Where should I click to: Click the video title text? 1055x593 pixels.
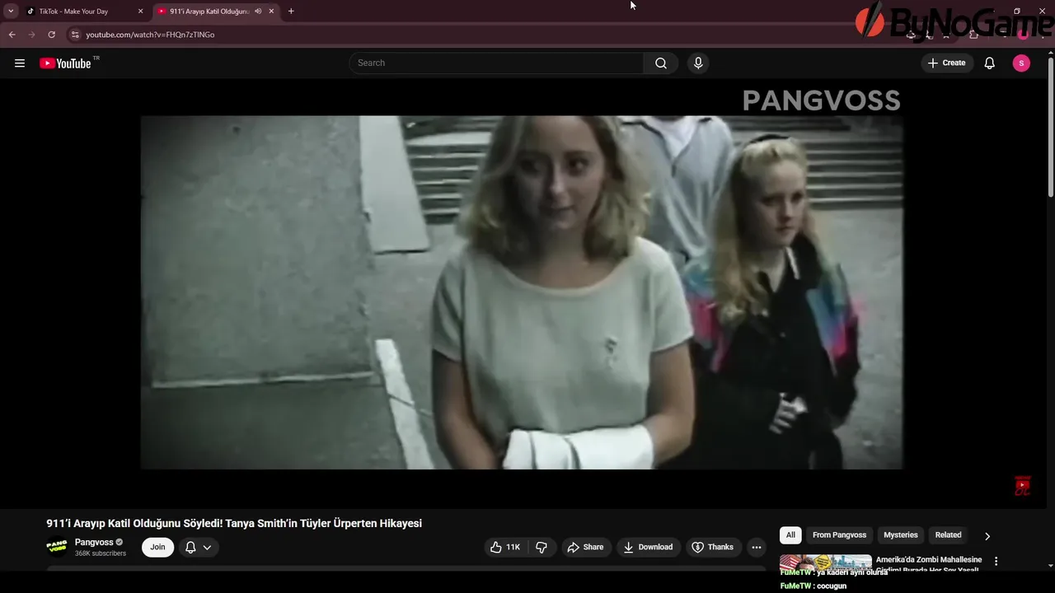pos(234,524)
